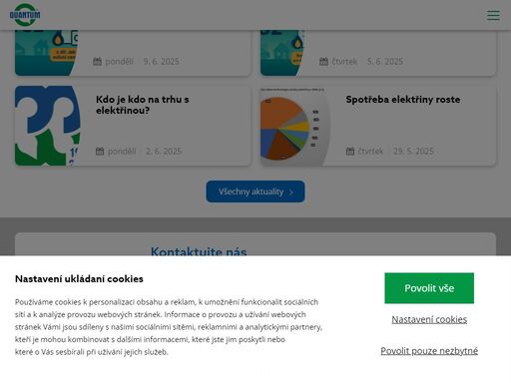Click calendar icon beside čtvrtek 29. 5. 2025

pyautogui.click(x=350, y=152)
